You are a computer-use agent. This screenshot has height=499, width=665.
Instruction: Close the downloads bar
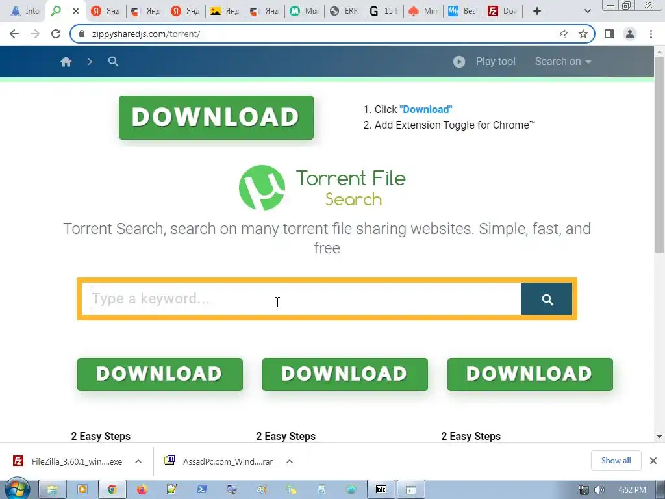[x=653, y=461]
